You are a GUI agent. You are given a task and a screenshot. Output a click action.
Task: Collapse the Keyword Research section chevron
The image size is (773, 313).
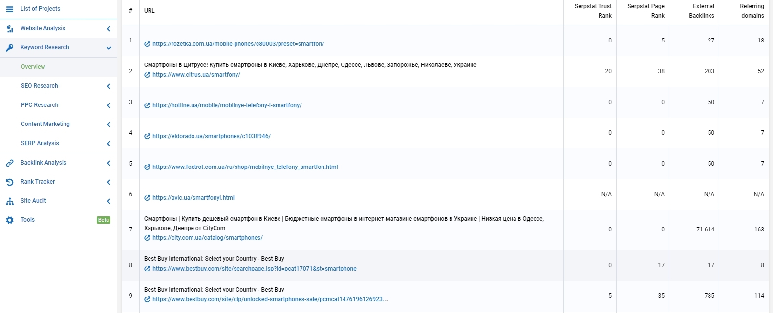coord(109,48)
